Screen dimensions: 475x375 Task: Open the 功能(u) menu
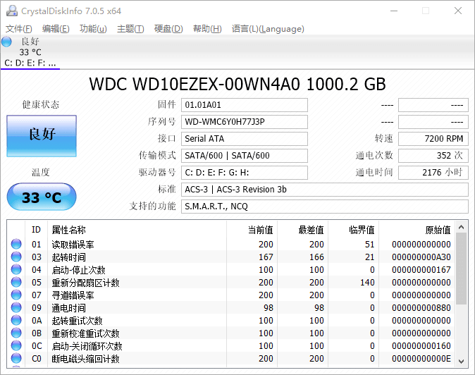(x=93, y=29)
